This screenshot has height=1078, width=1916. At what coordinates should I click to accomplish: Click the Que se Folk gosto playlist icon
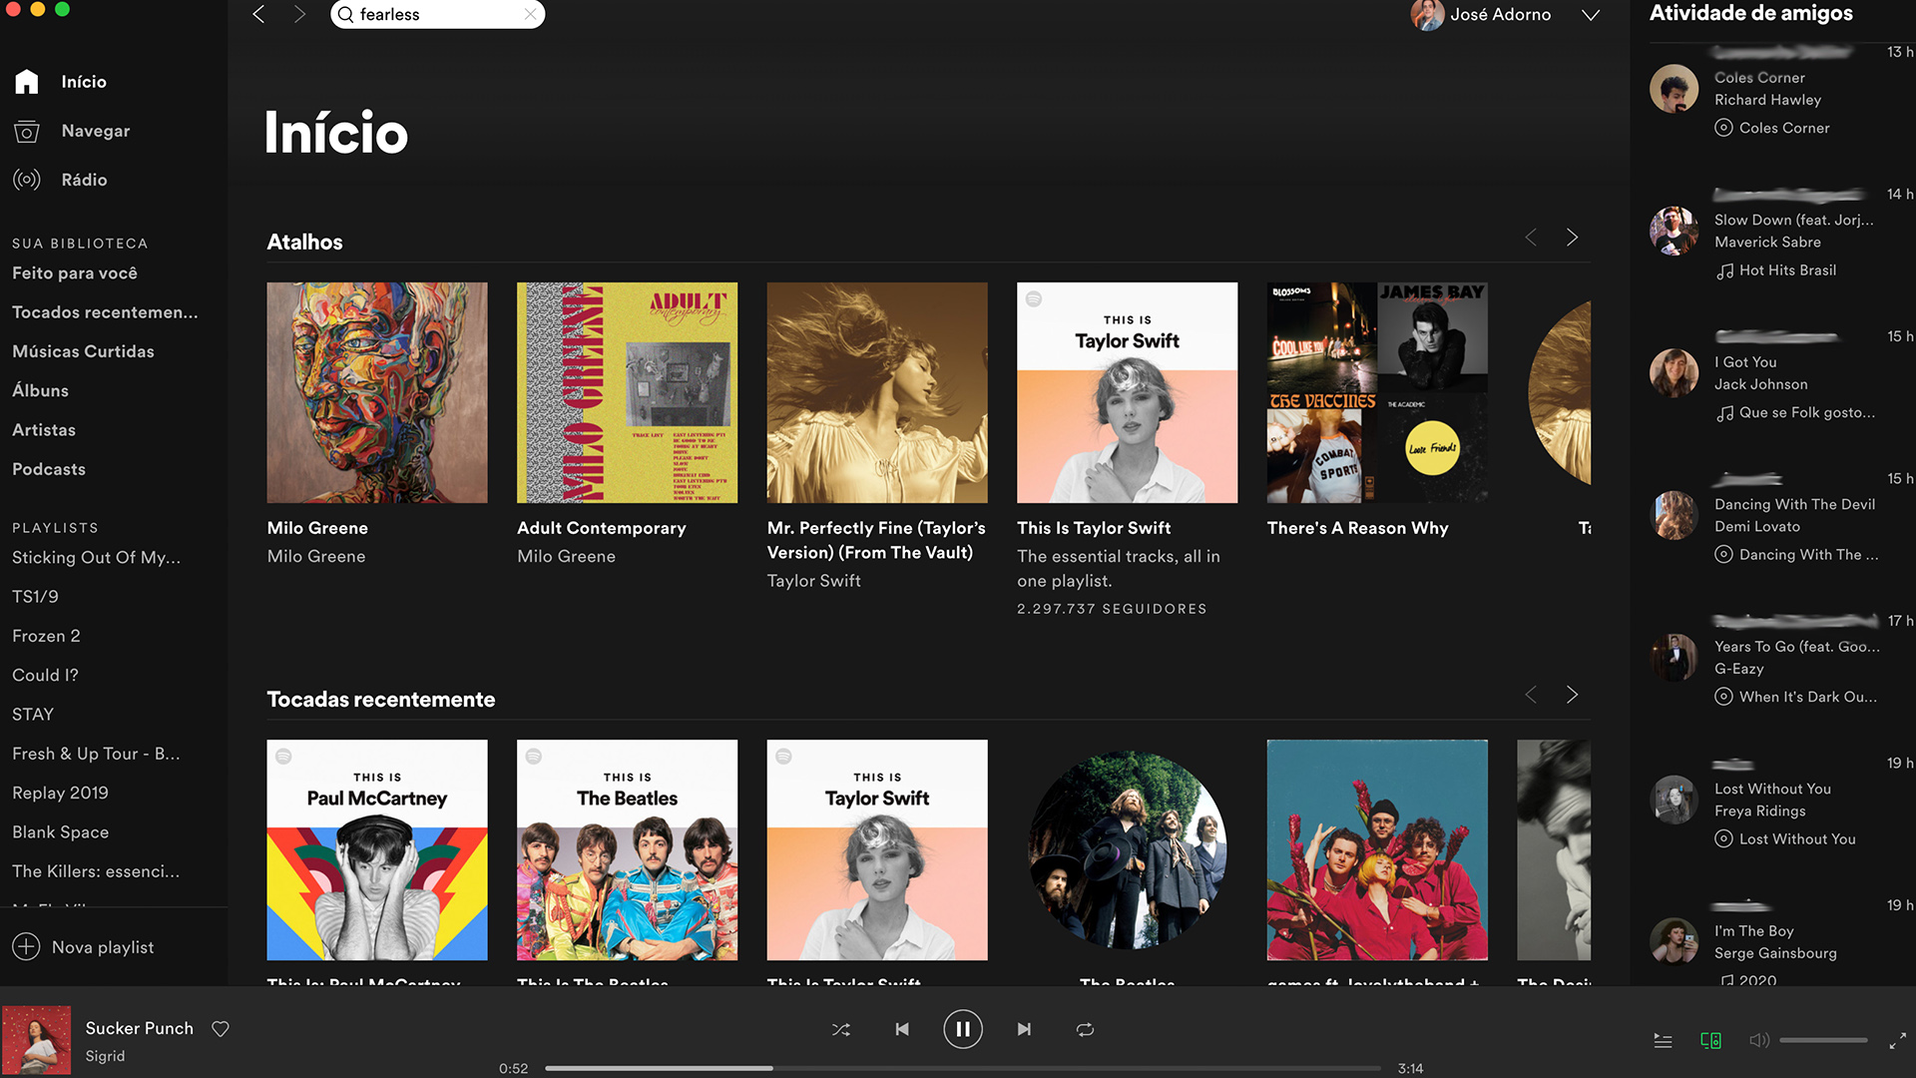point(1723,412)
